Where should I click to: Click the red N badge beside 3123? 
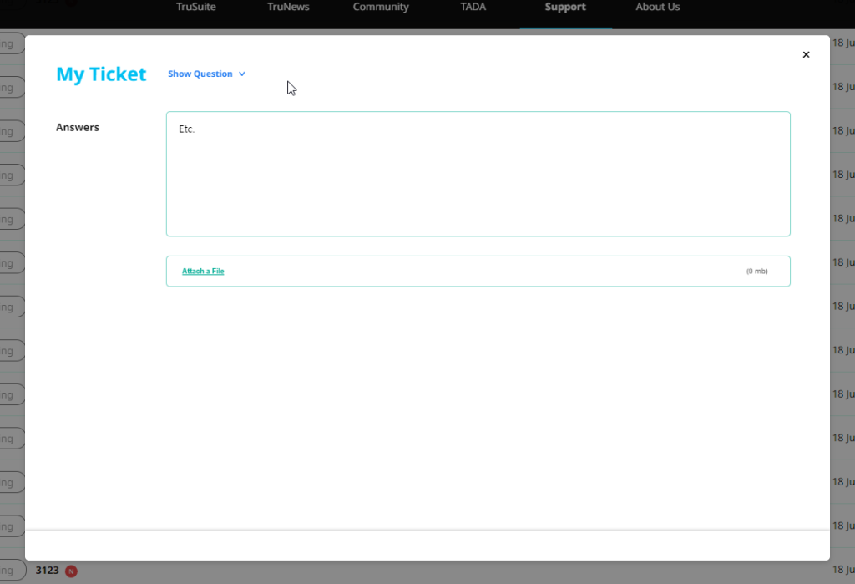[x=71, y=571]
